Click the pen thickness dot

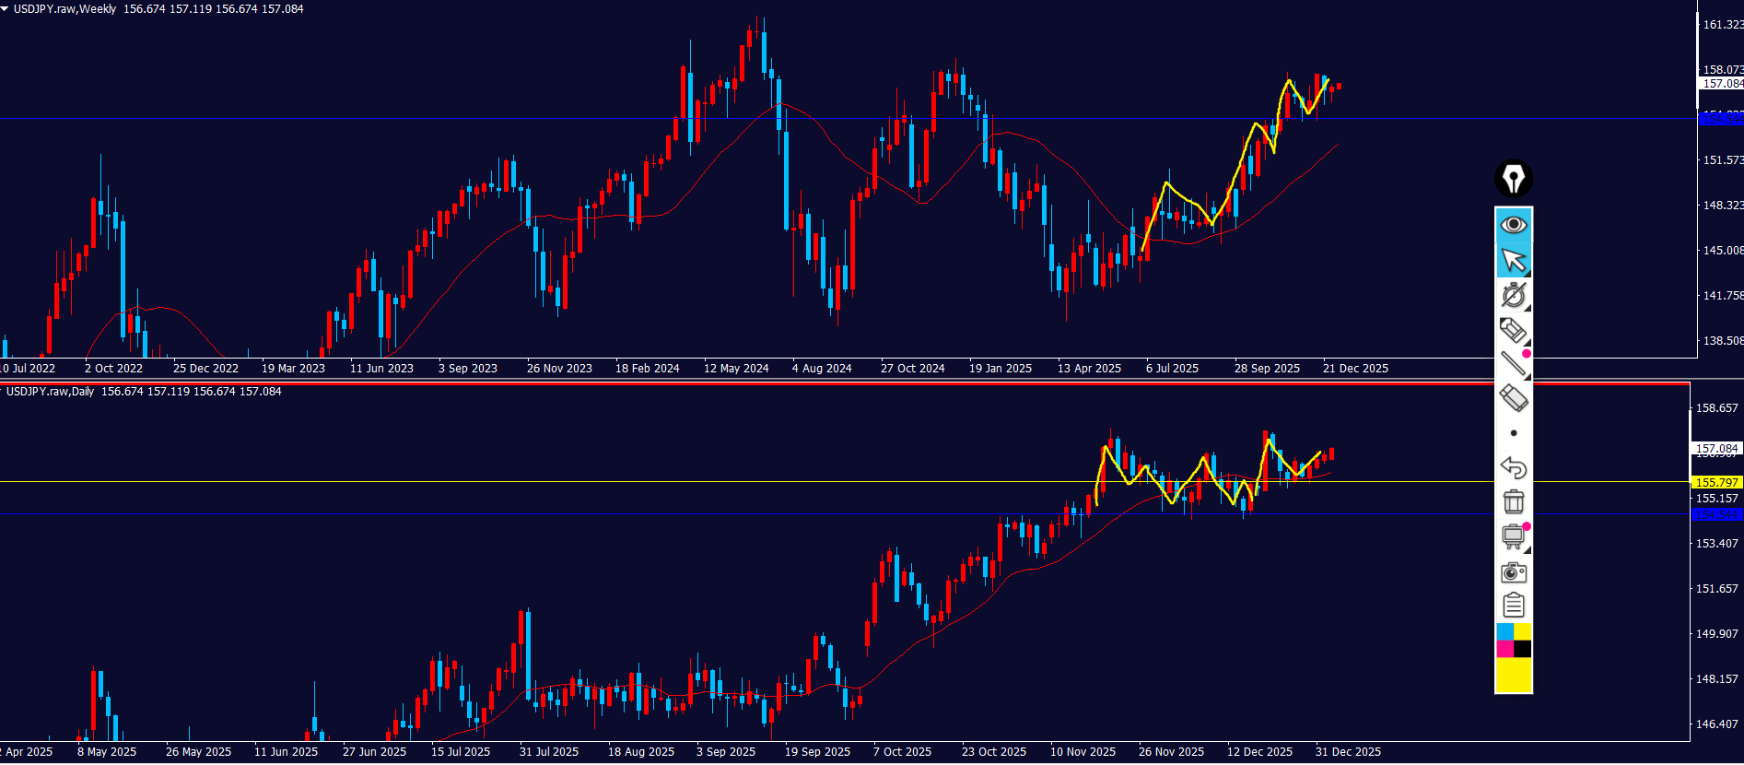tap(1513, 433)
